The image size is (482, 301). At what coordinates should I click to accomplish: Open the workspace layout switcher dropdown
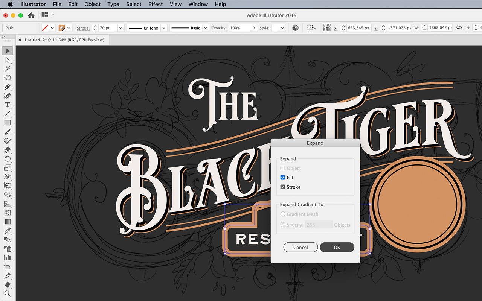click(53, 15)
